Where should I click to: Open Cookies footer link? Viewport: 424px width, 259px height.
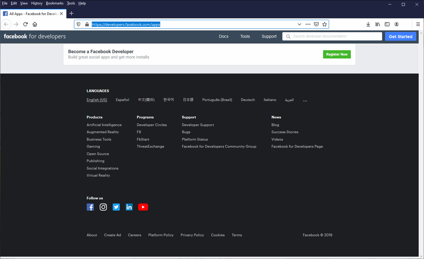click(x=218, y=235)
